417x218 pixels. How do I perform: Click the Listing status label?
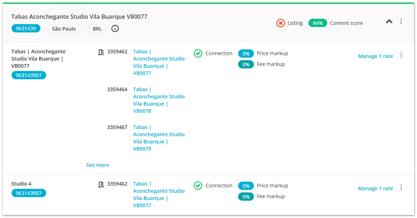tap(295, 23)
